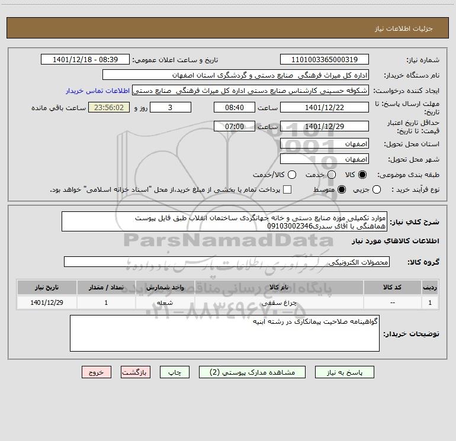Click the خروج exit button

[97, 372]
